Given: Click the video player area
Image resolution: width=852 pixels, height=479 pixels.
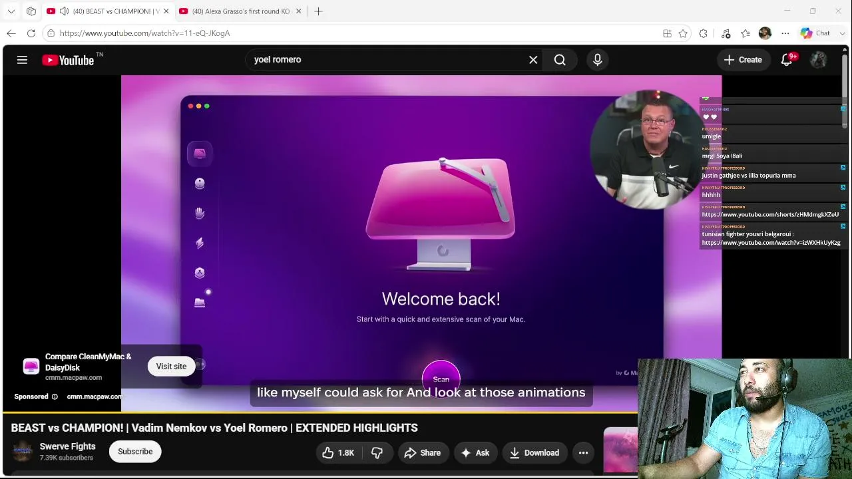Looking at the screenshot, I should click(x=421, y=243).
